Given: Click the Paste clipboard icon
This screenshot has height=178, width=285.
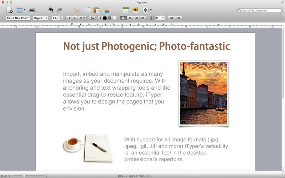Looking at the screenshot, I should click(96, 10).
